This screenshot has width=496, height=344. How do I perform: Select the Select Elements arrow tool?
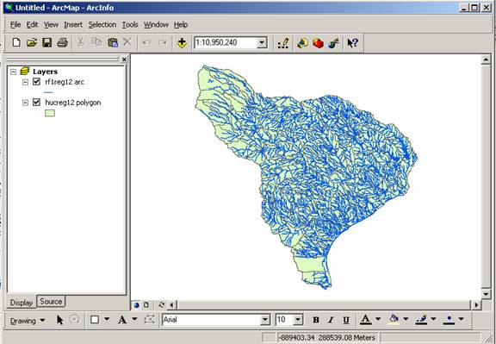point(59,320)
